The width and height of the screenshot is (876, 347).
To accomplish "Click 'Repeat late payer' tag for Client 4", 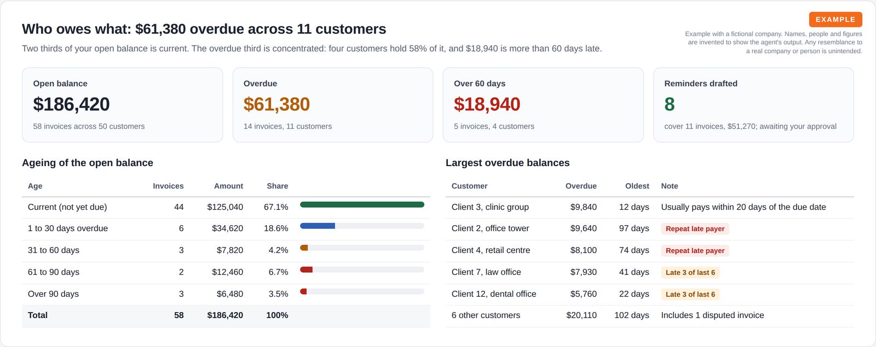I will click(x=695, y=251).
